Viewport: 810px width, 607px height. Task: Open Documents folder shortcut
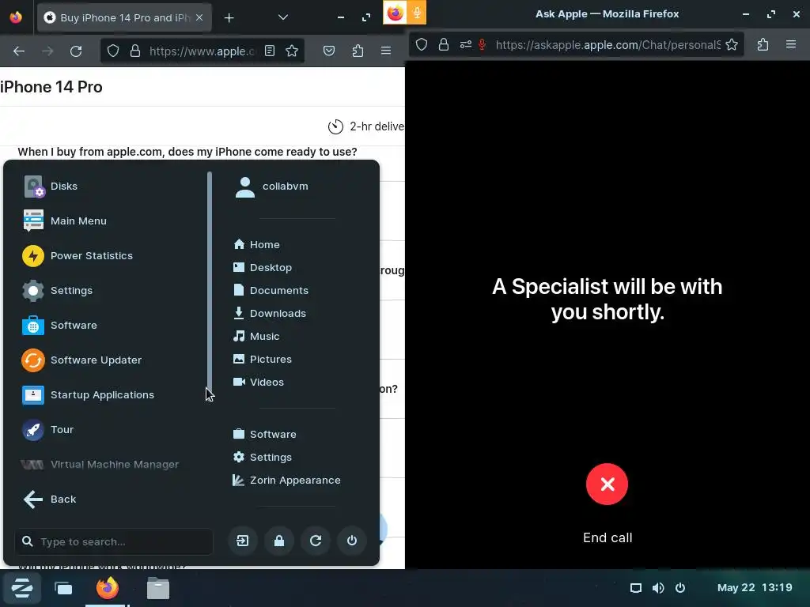[x=271, y=291]
